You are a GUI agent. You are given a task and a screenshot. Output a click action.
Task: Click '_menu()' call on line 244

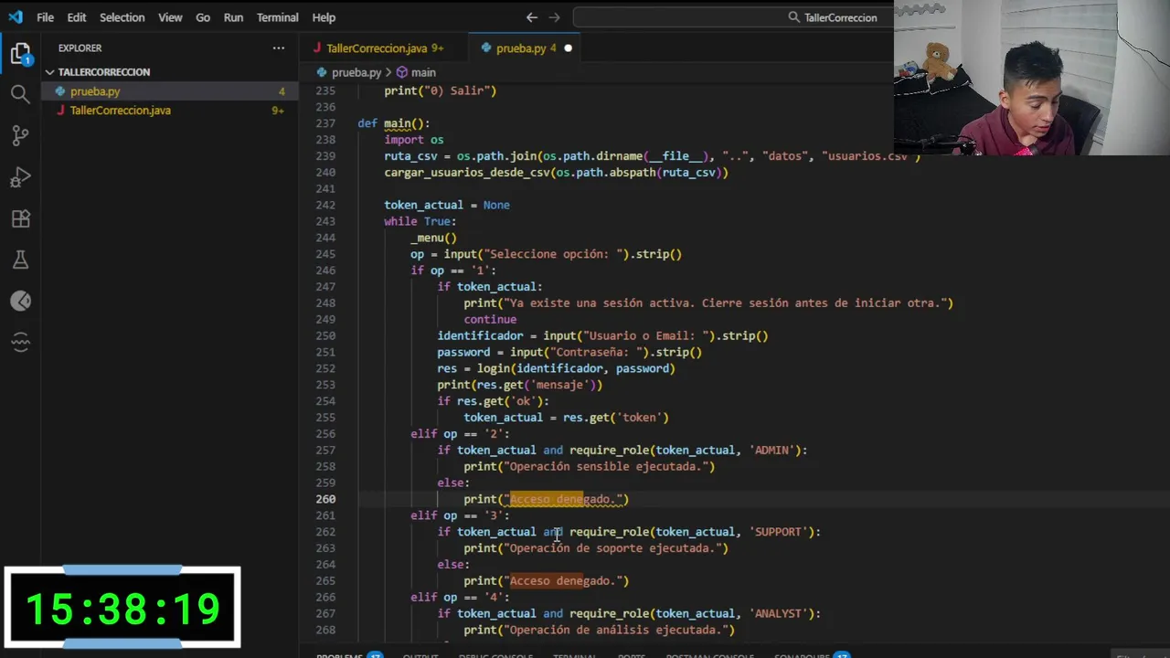pyautogui.click(x=434, y=238)
